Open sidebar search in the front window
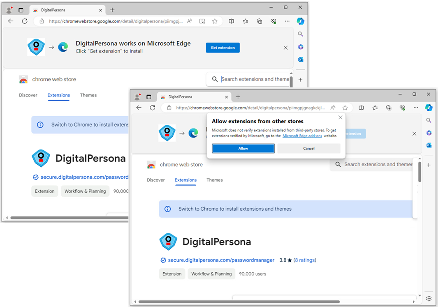 tap(429, 120)
